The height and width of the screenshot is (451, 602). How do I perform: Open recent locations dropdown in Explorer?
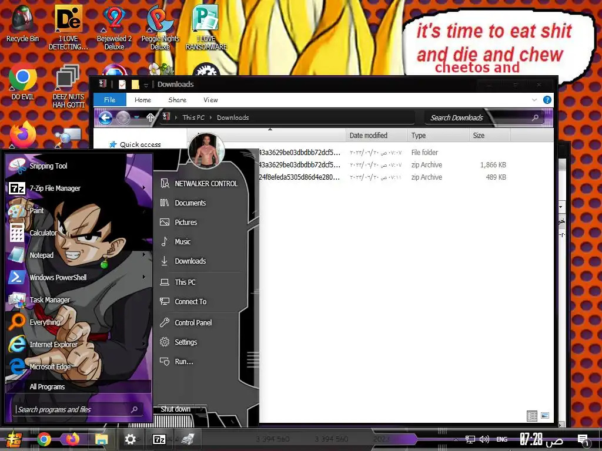point(136,117)
